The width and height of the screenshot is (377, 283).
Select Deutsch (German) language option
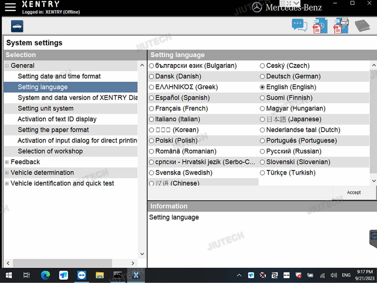pyautogui.click(x=262, y=77)
